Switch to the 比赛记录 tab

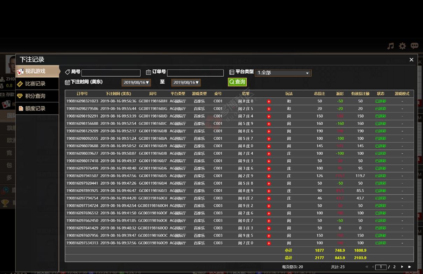pyautogui.click(x=37, y=84)
